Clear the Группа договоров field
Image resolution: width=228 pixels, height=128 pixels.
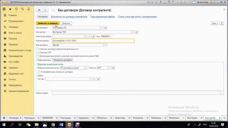pyautogui.click(x=90, y=36)
